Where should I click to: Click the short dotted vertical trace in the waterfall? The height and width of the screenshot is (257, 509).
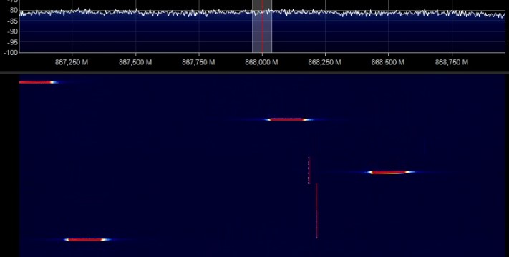[x=309, y=171]
